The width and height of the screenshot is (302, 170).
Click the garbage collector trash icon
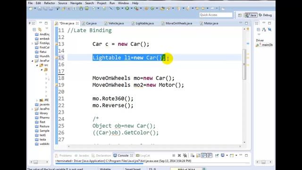pos(204,169)
